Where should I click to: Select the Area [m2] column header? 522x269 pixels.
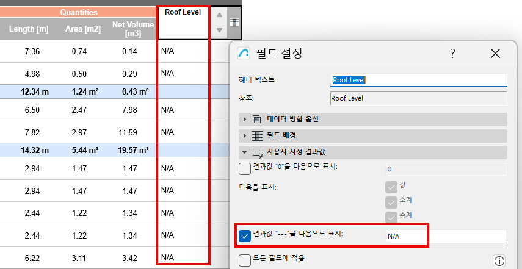83,29
